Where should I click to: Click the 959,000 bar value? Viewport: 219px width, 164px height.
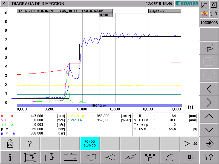click(37, 129)
